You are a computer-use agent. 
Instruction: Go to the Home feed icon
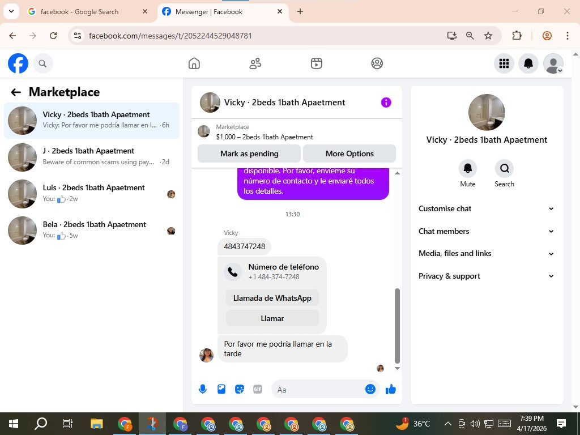point(194,63)
